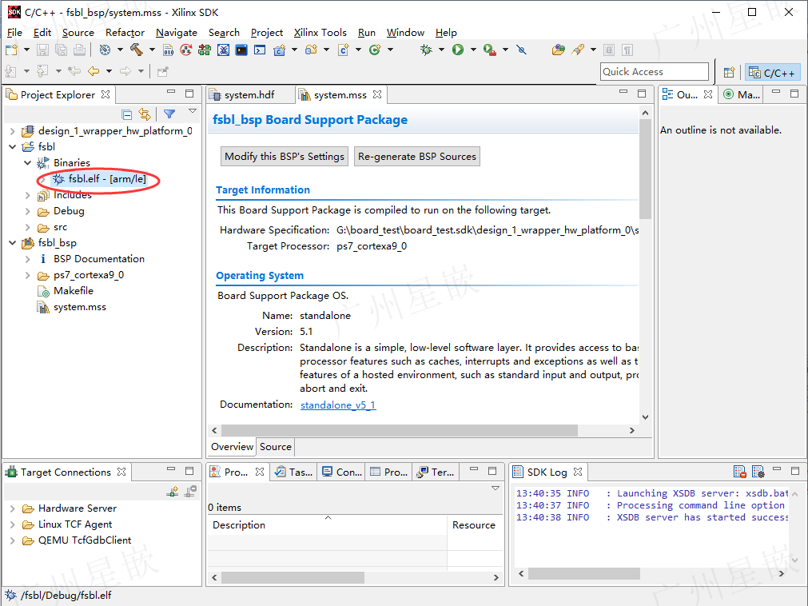Toggle Link with Editor in Project Explorer
Image resolution: width=808 pixels, height=606 pixels.
point(145,114)
